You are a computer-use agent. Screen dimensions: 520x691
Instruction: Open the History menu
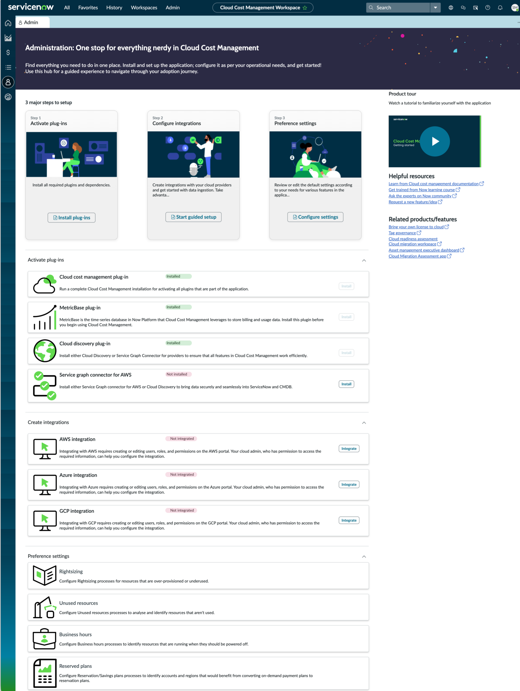114,8
